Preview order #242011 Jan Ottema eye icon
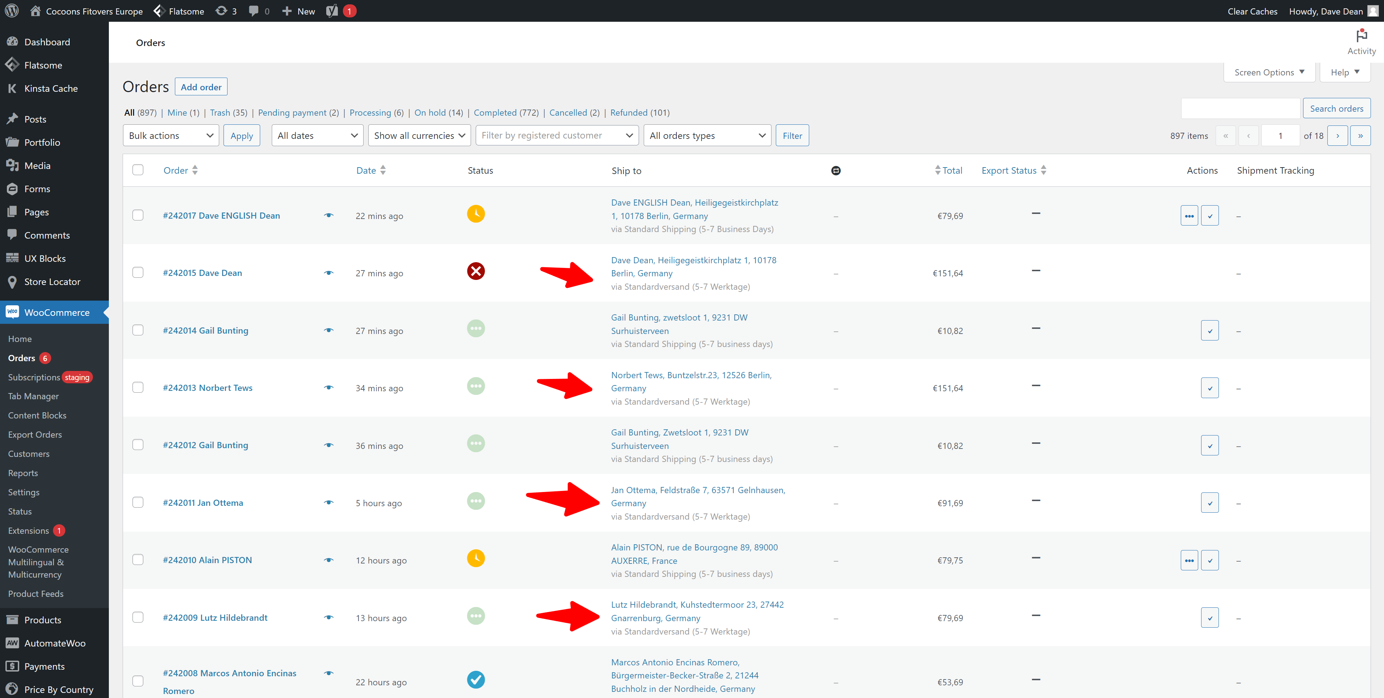Image resolution: width=1384 pixels, height=698 pixels. (x=329, y=503)
